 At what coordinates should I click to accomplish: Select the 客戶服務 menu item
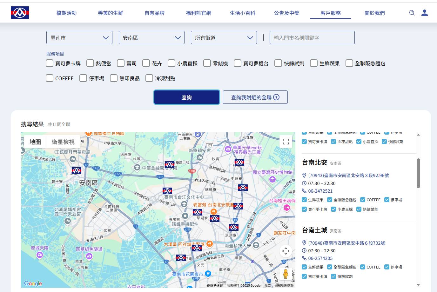pyautogui.click(x=331, y=13)
